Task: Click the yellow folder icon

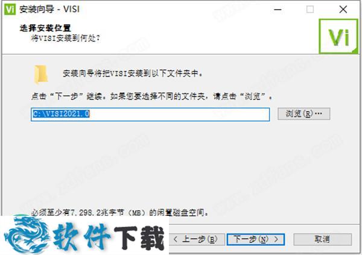Action: pos(41,74)
